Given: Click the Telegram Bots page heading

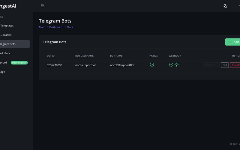Looking at the screenshot, I should click(55, 21).
